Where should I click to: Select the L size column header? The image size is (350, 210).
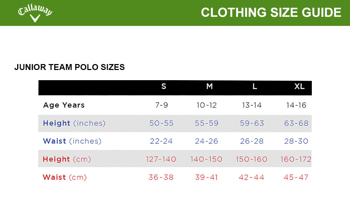(254, 86)
